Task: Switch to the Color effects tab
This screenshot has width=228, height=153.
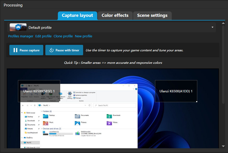Action: click(x=115, y=16)
